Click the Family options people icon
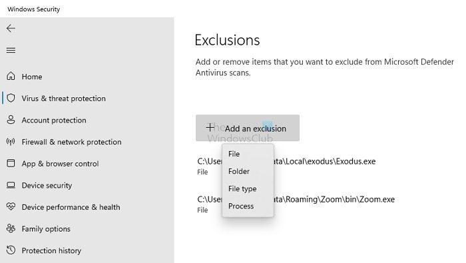The height and width of the screenshot is (263, 466). [11, 228]
